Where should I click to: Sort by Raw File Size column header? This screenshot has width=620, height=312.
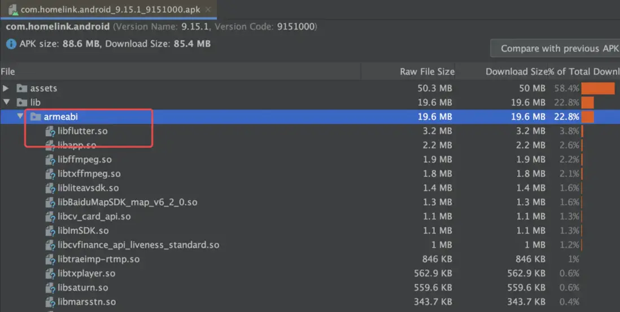click(x=427, y=72)
